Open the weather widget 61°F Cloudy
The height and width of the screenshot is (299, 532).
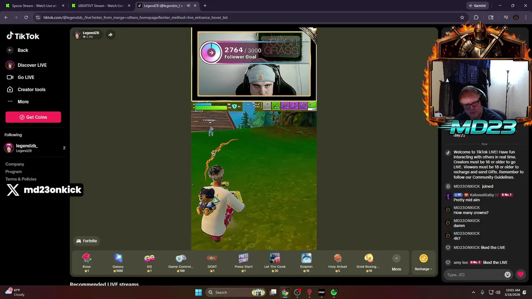coord(15,292)
